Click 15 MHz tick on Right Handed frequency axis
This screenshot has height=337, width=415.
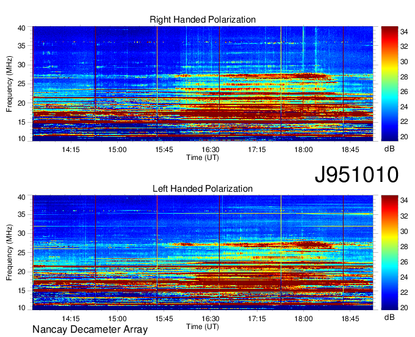(x=21, y=122)
